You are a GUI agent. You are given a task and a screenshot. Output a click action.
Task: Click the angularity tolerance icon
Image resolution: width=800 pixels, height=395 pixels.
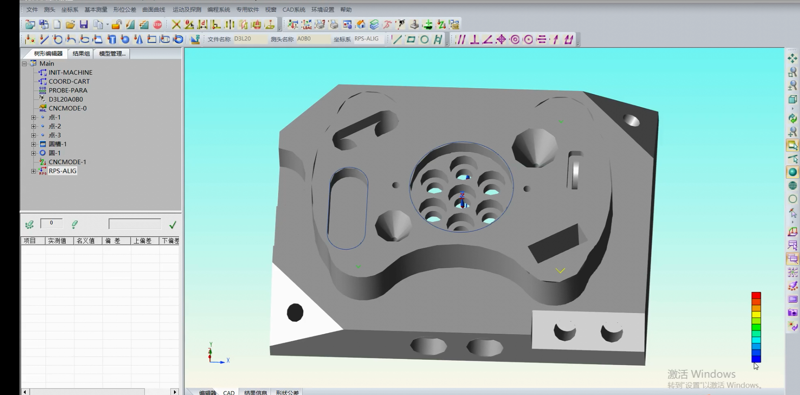pos(488,39)
